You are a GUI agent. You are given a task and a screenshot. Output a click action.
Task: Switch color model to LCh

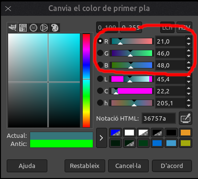(x=167, y=27)
